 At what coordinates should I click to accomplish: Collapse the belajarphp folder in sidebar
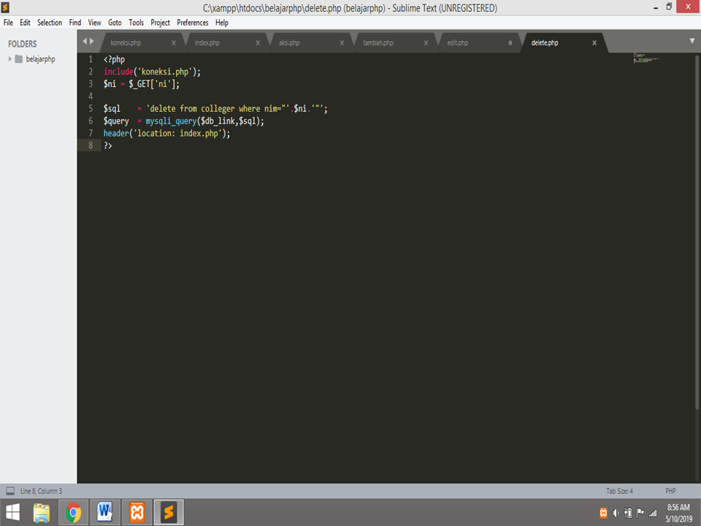click(9, 58)
